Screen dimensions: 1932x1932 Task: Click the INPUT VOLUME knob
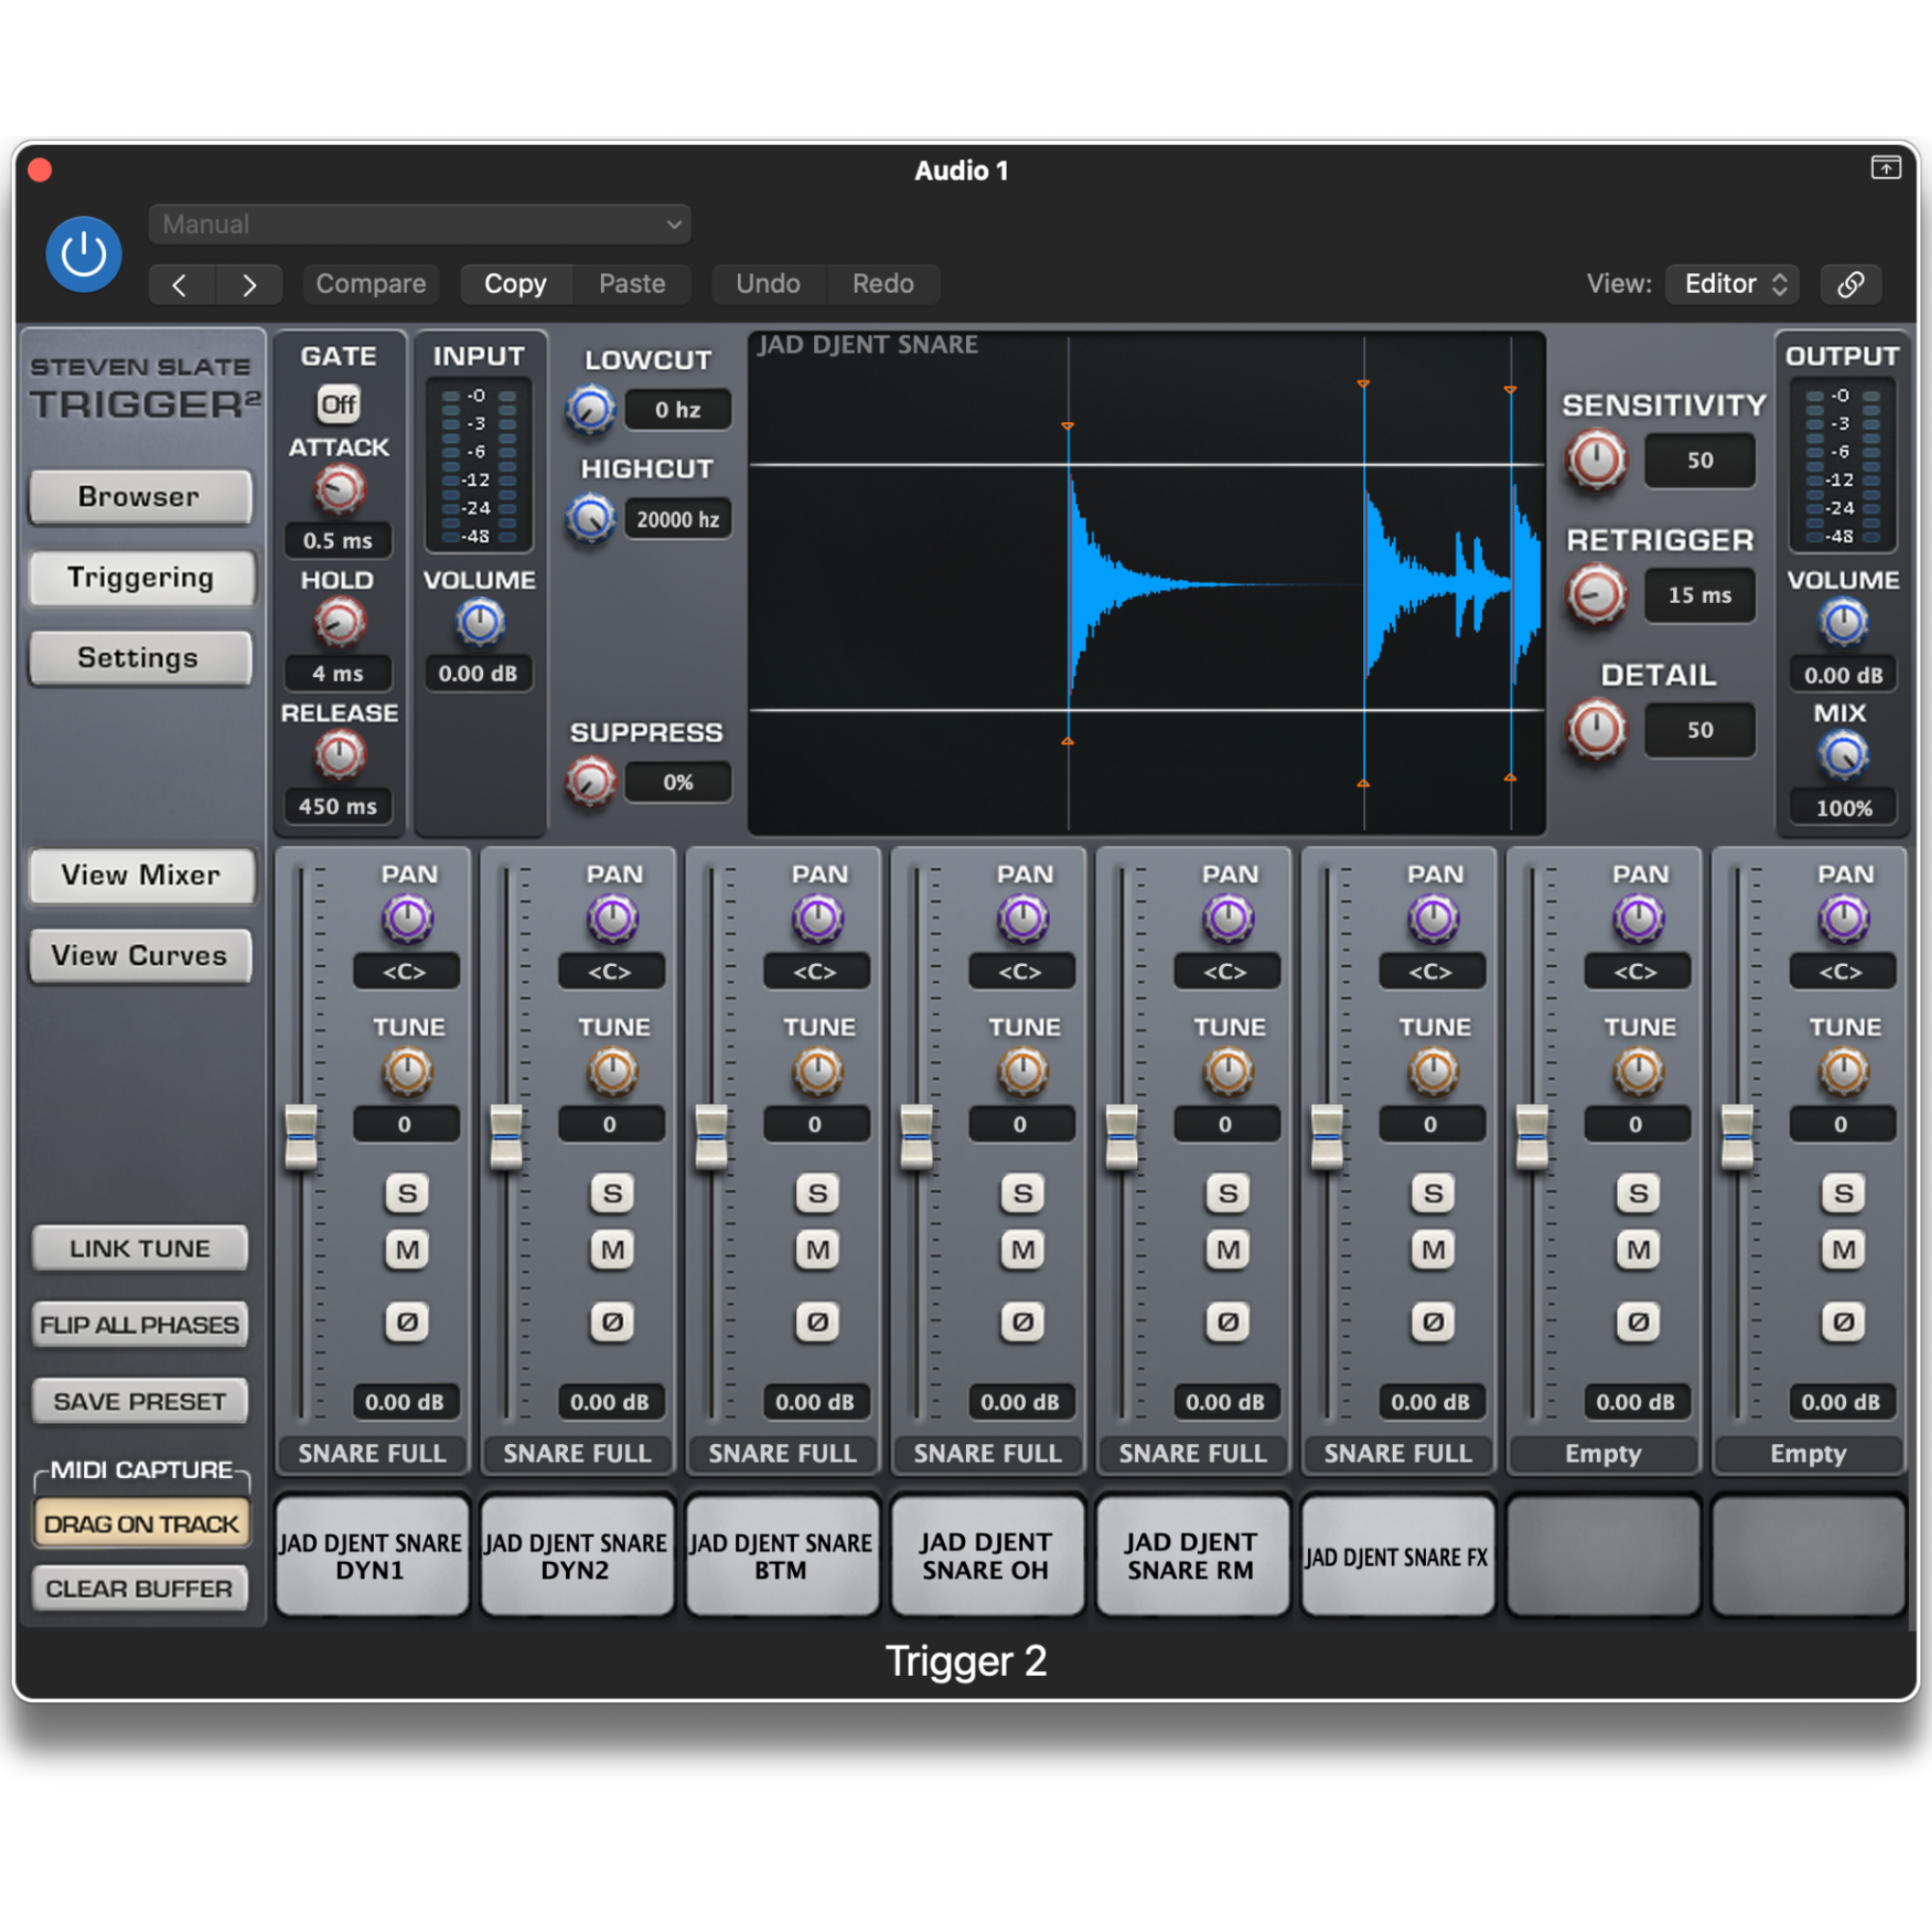point(480,623)
